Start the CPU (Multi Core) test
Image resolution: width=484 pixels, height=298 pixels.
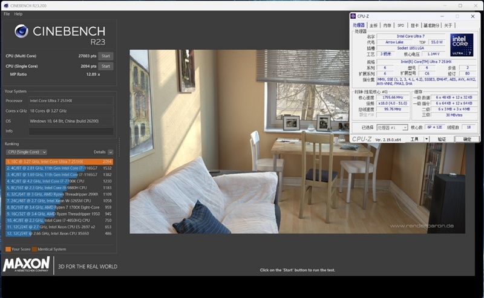pyautogui.click(x=105, y=56)
